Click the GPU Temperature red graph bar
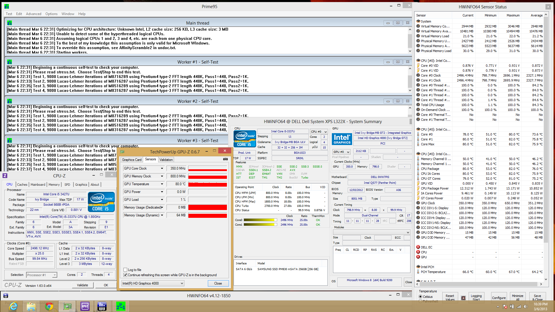This screenshot has width=555, height=312. (207, 184)
